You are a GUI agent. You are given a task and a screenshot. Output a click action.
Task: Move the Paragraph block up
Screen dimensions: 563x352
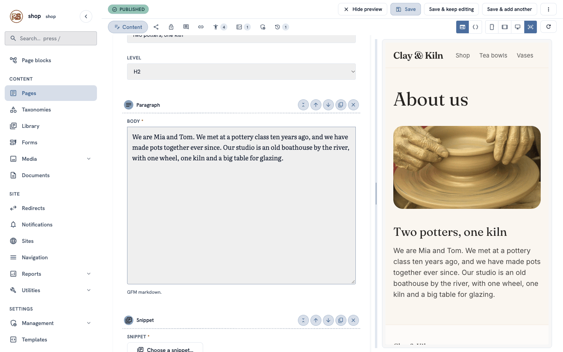[316, 105]
